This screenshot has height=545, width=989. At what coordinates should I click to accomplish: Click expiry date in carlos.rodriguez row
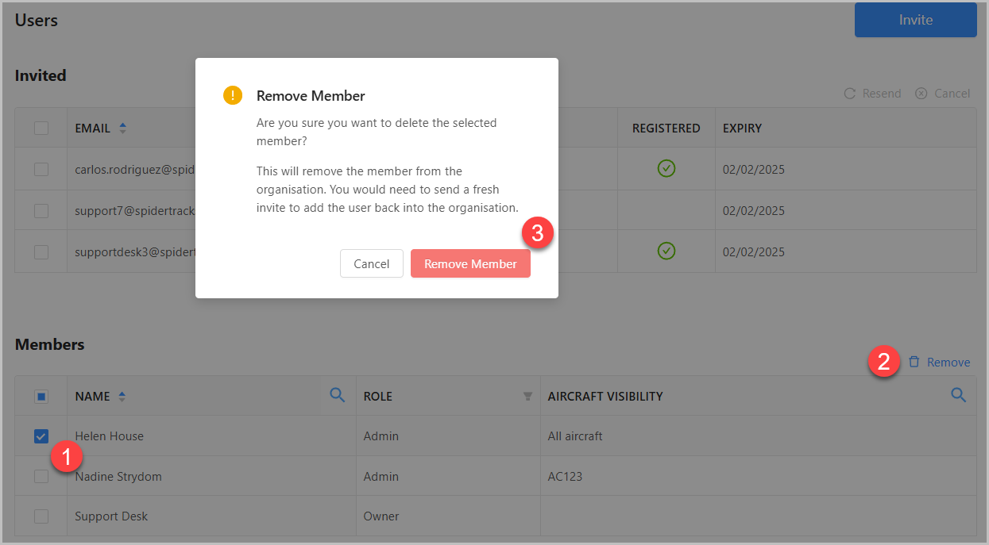click(x=753, y=169)
